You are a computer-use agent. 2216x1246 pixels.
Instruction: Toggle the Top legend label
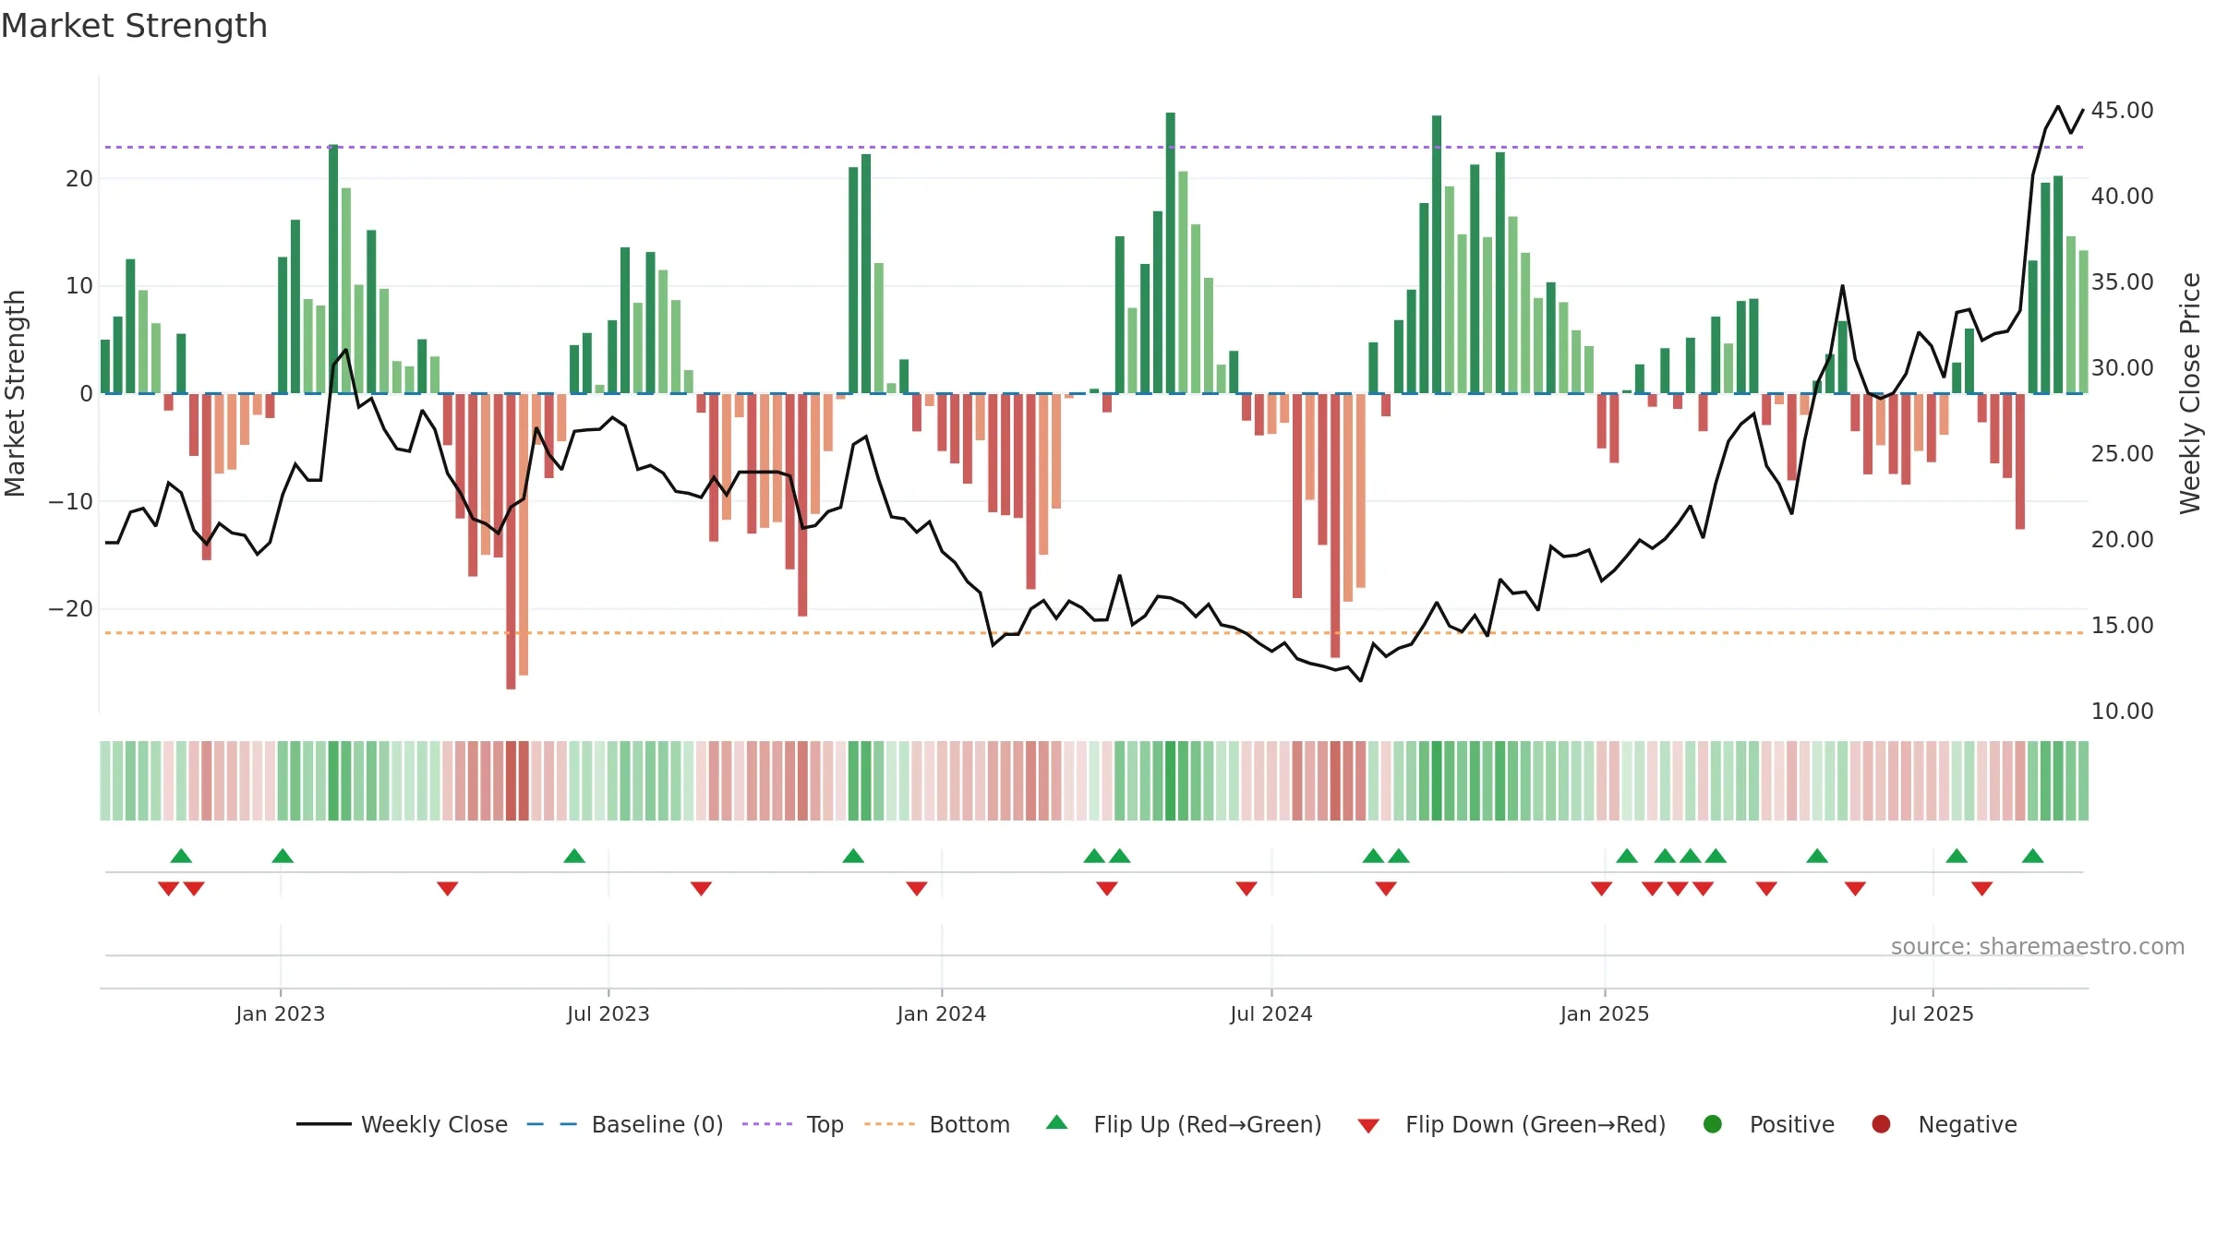pos(825,1124)
